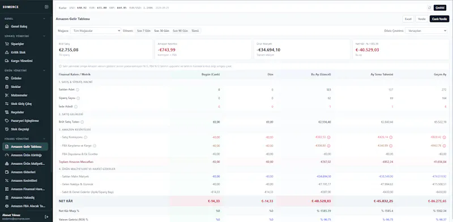Screen dimensions: 453x222
Task: Open Amazon Gelir Tablosu in sidebar
Action: click(25, 147)
